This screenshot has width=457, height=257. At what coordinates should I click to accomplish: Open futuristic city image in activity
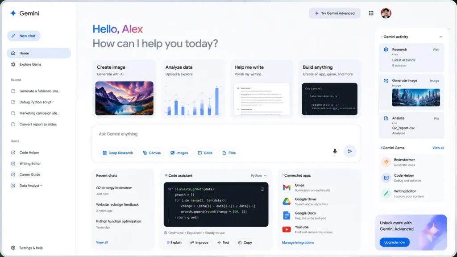pos(416,97)
